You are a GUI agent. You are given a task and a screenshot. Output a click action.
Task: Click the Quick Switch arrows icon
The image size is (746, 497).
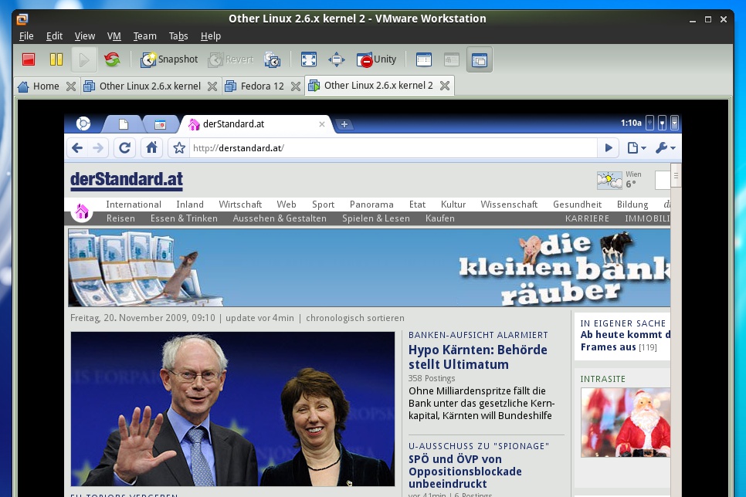click(337, 59)
